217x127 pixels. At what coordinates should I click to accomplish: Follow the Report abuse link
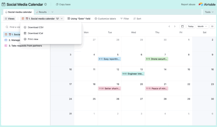(188, 5)
